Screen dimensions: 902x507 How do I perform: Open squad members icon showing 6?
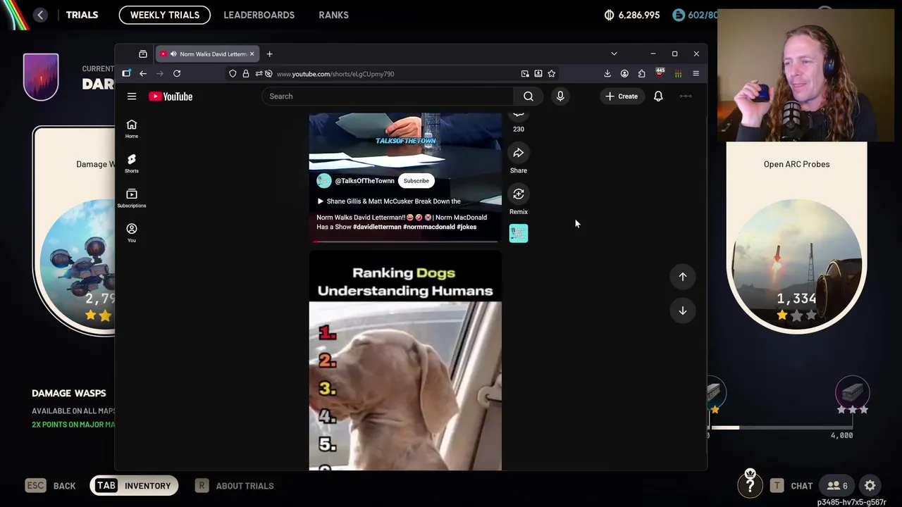[x=837, y=486]
